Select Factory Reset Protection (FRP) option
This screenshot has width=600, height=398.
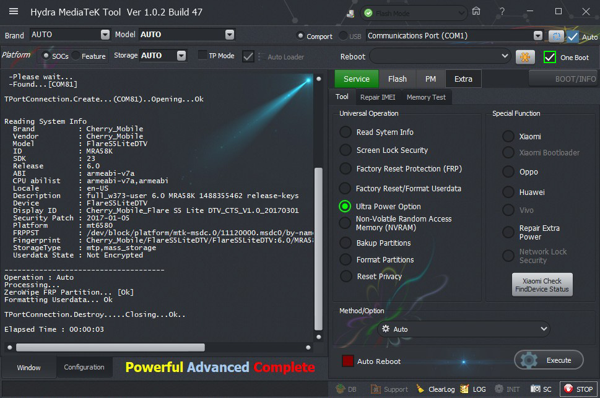pyautogui.click(x=346, y=169)
